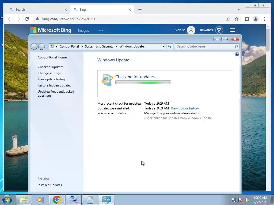
Task: Open Updates: frequently asked questions
Action: [56, 93]
